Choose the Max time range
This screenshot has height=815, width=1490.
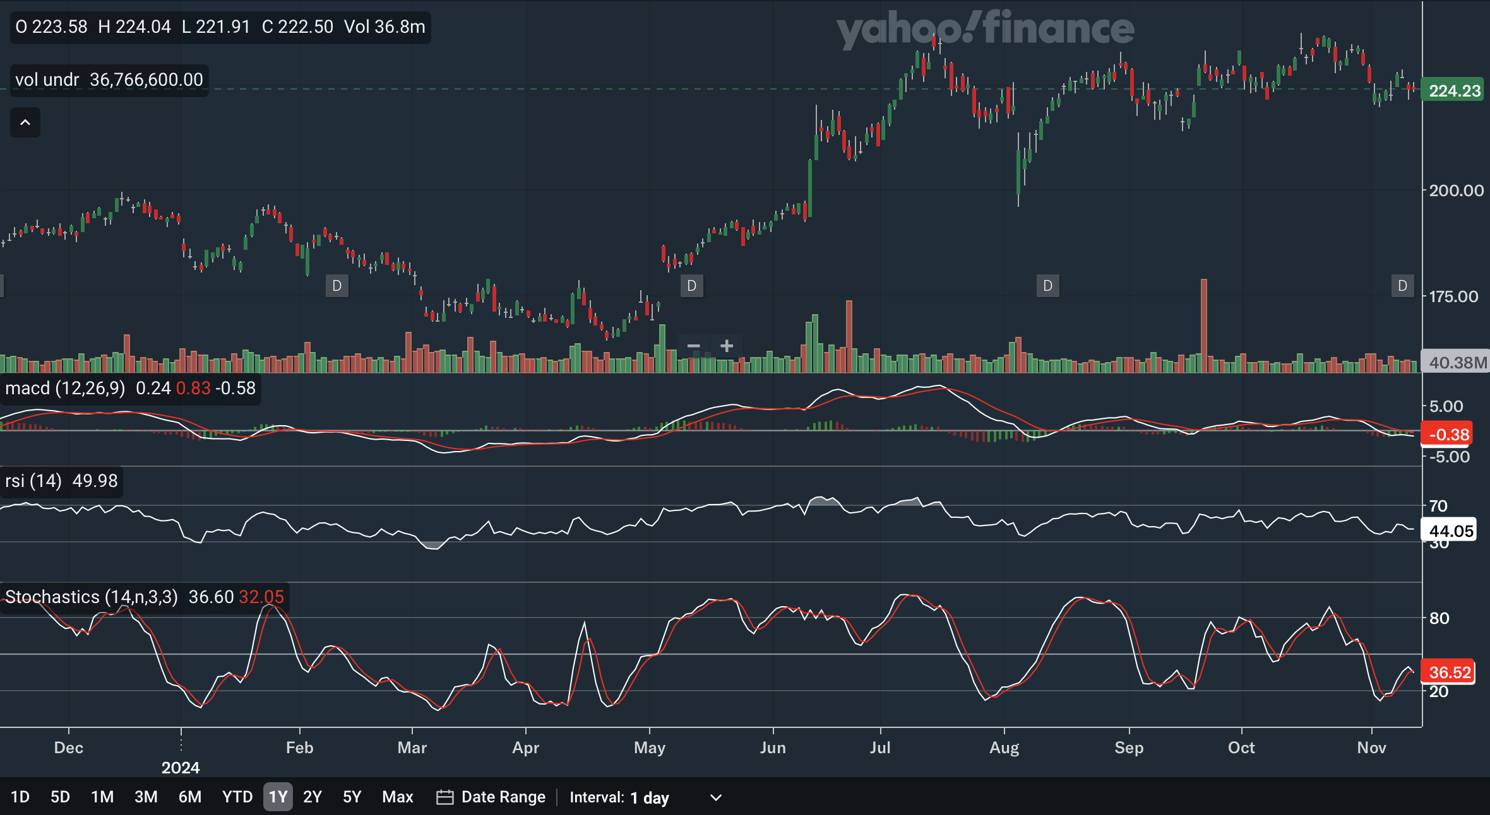[x=397, y=797]
